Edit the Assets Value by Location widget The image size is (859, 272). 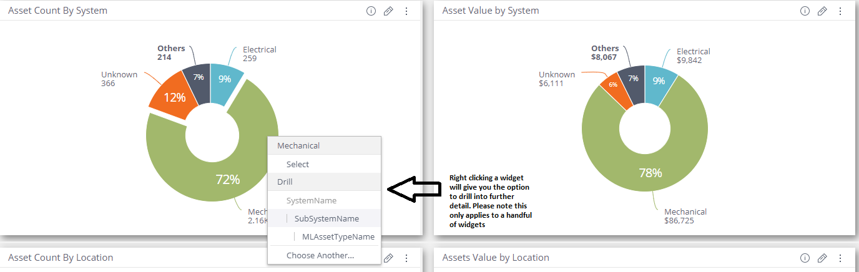pyautogui.click(x=822, y=258)
